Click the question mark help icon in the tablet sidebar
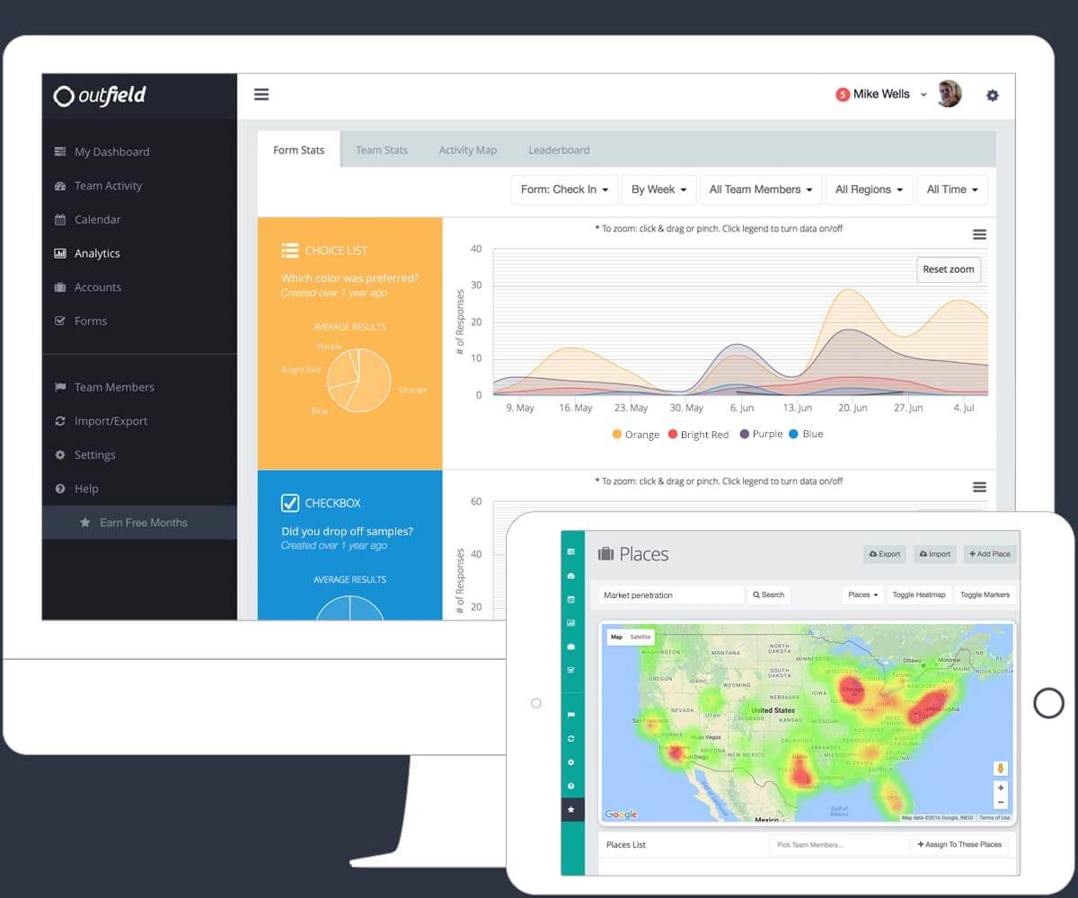Image resolution: width=1078 pixels, height=898 pixels. click(571, 786)
